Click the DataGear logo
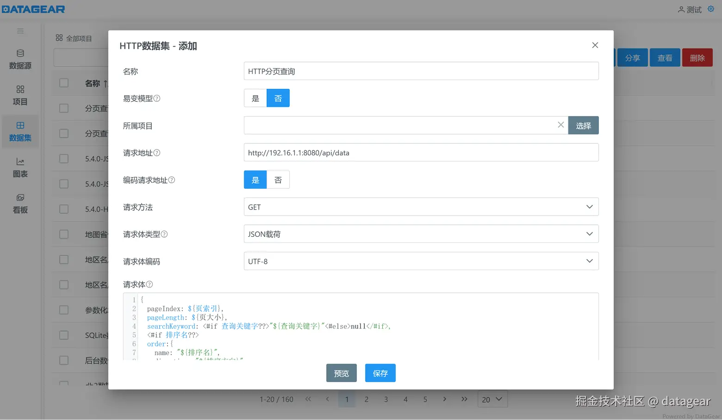 pyautogui.click(x=33, y=9)
